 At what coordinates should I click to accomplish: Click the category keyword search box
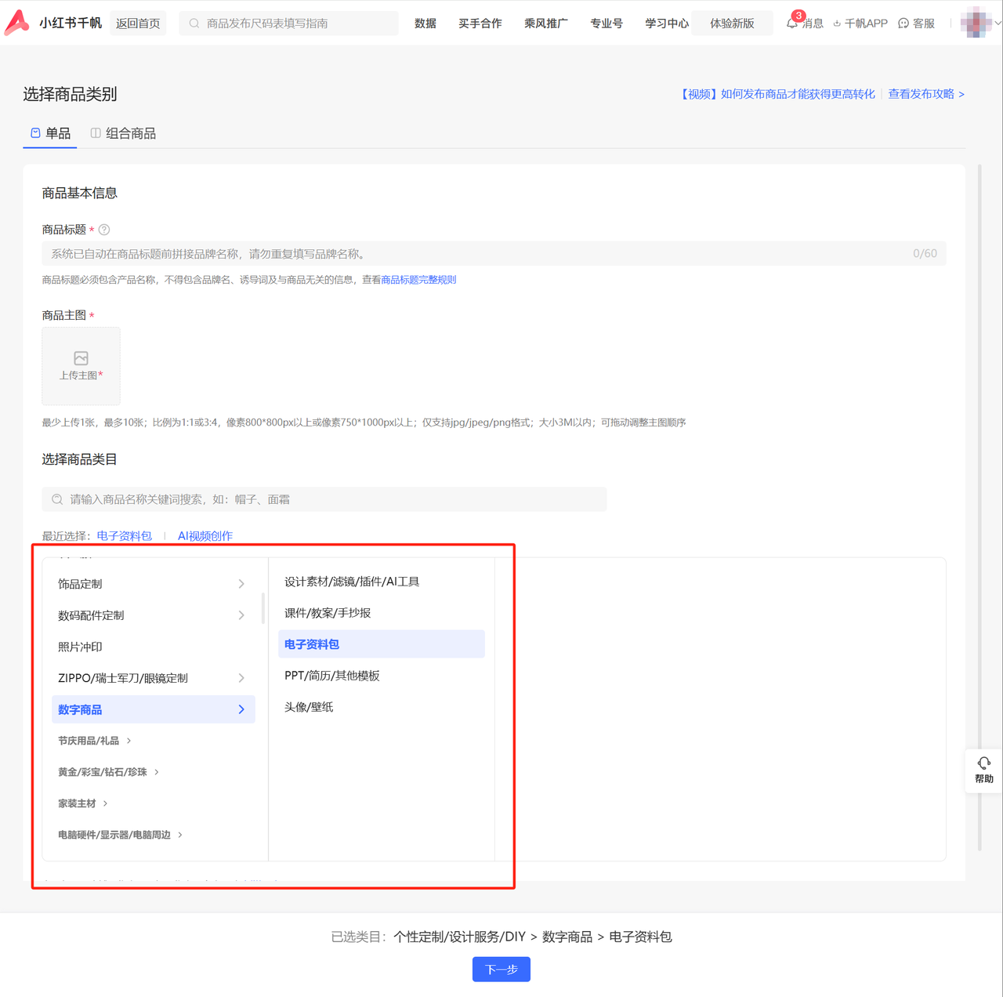[x=324, y=499]
